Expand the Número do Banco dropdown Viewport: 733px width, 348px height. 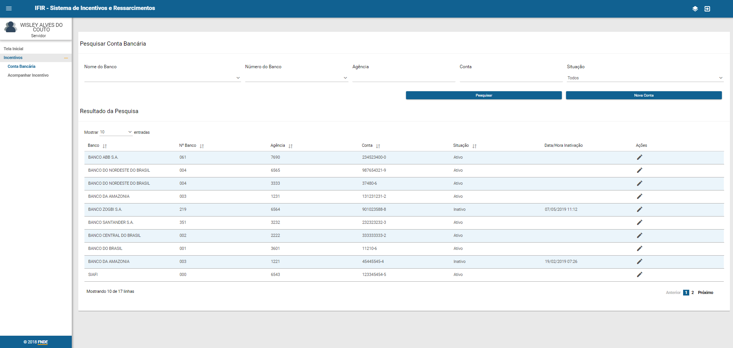click(x=296, y=78)
